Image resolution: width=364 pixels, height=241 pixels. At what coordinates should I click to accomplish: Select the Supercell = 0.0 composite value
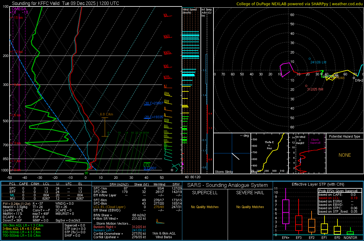(75, 225)
